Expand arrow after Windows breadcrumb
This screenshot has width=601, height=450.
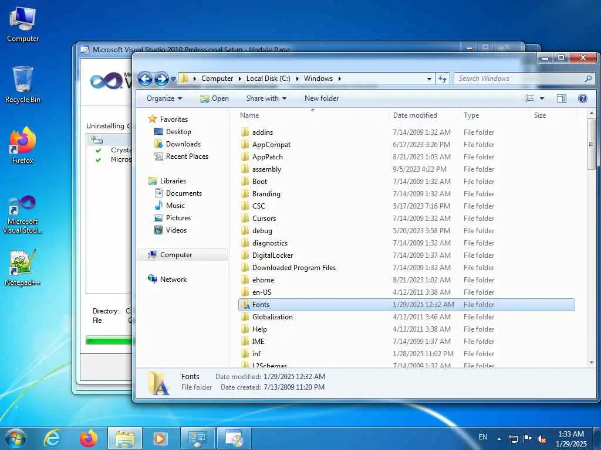[340, 79]
